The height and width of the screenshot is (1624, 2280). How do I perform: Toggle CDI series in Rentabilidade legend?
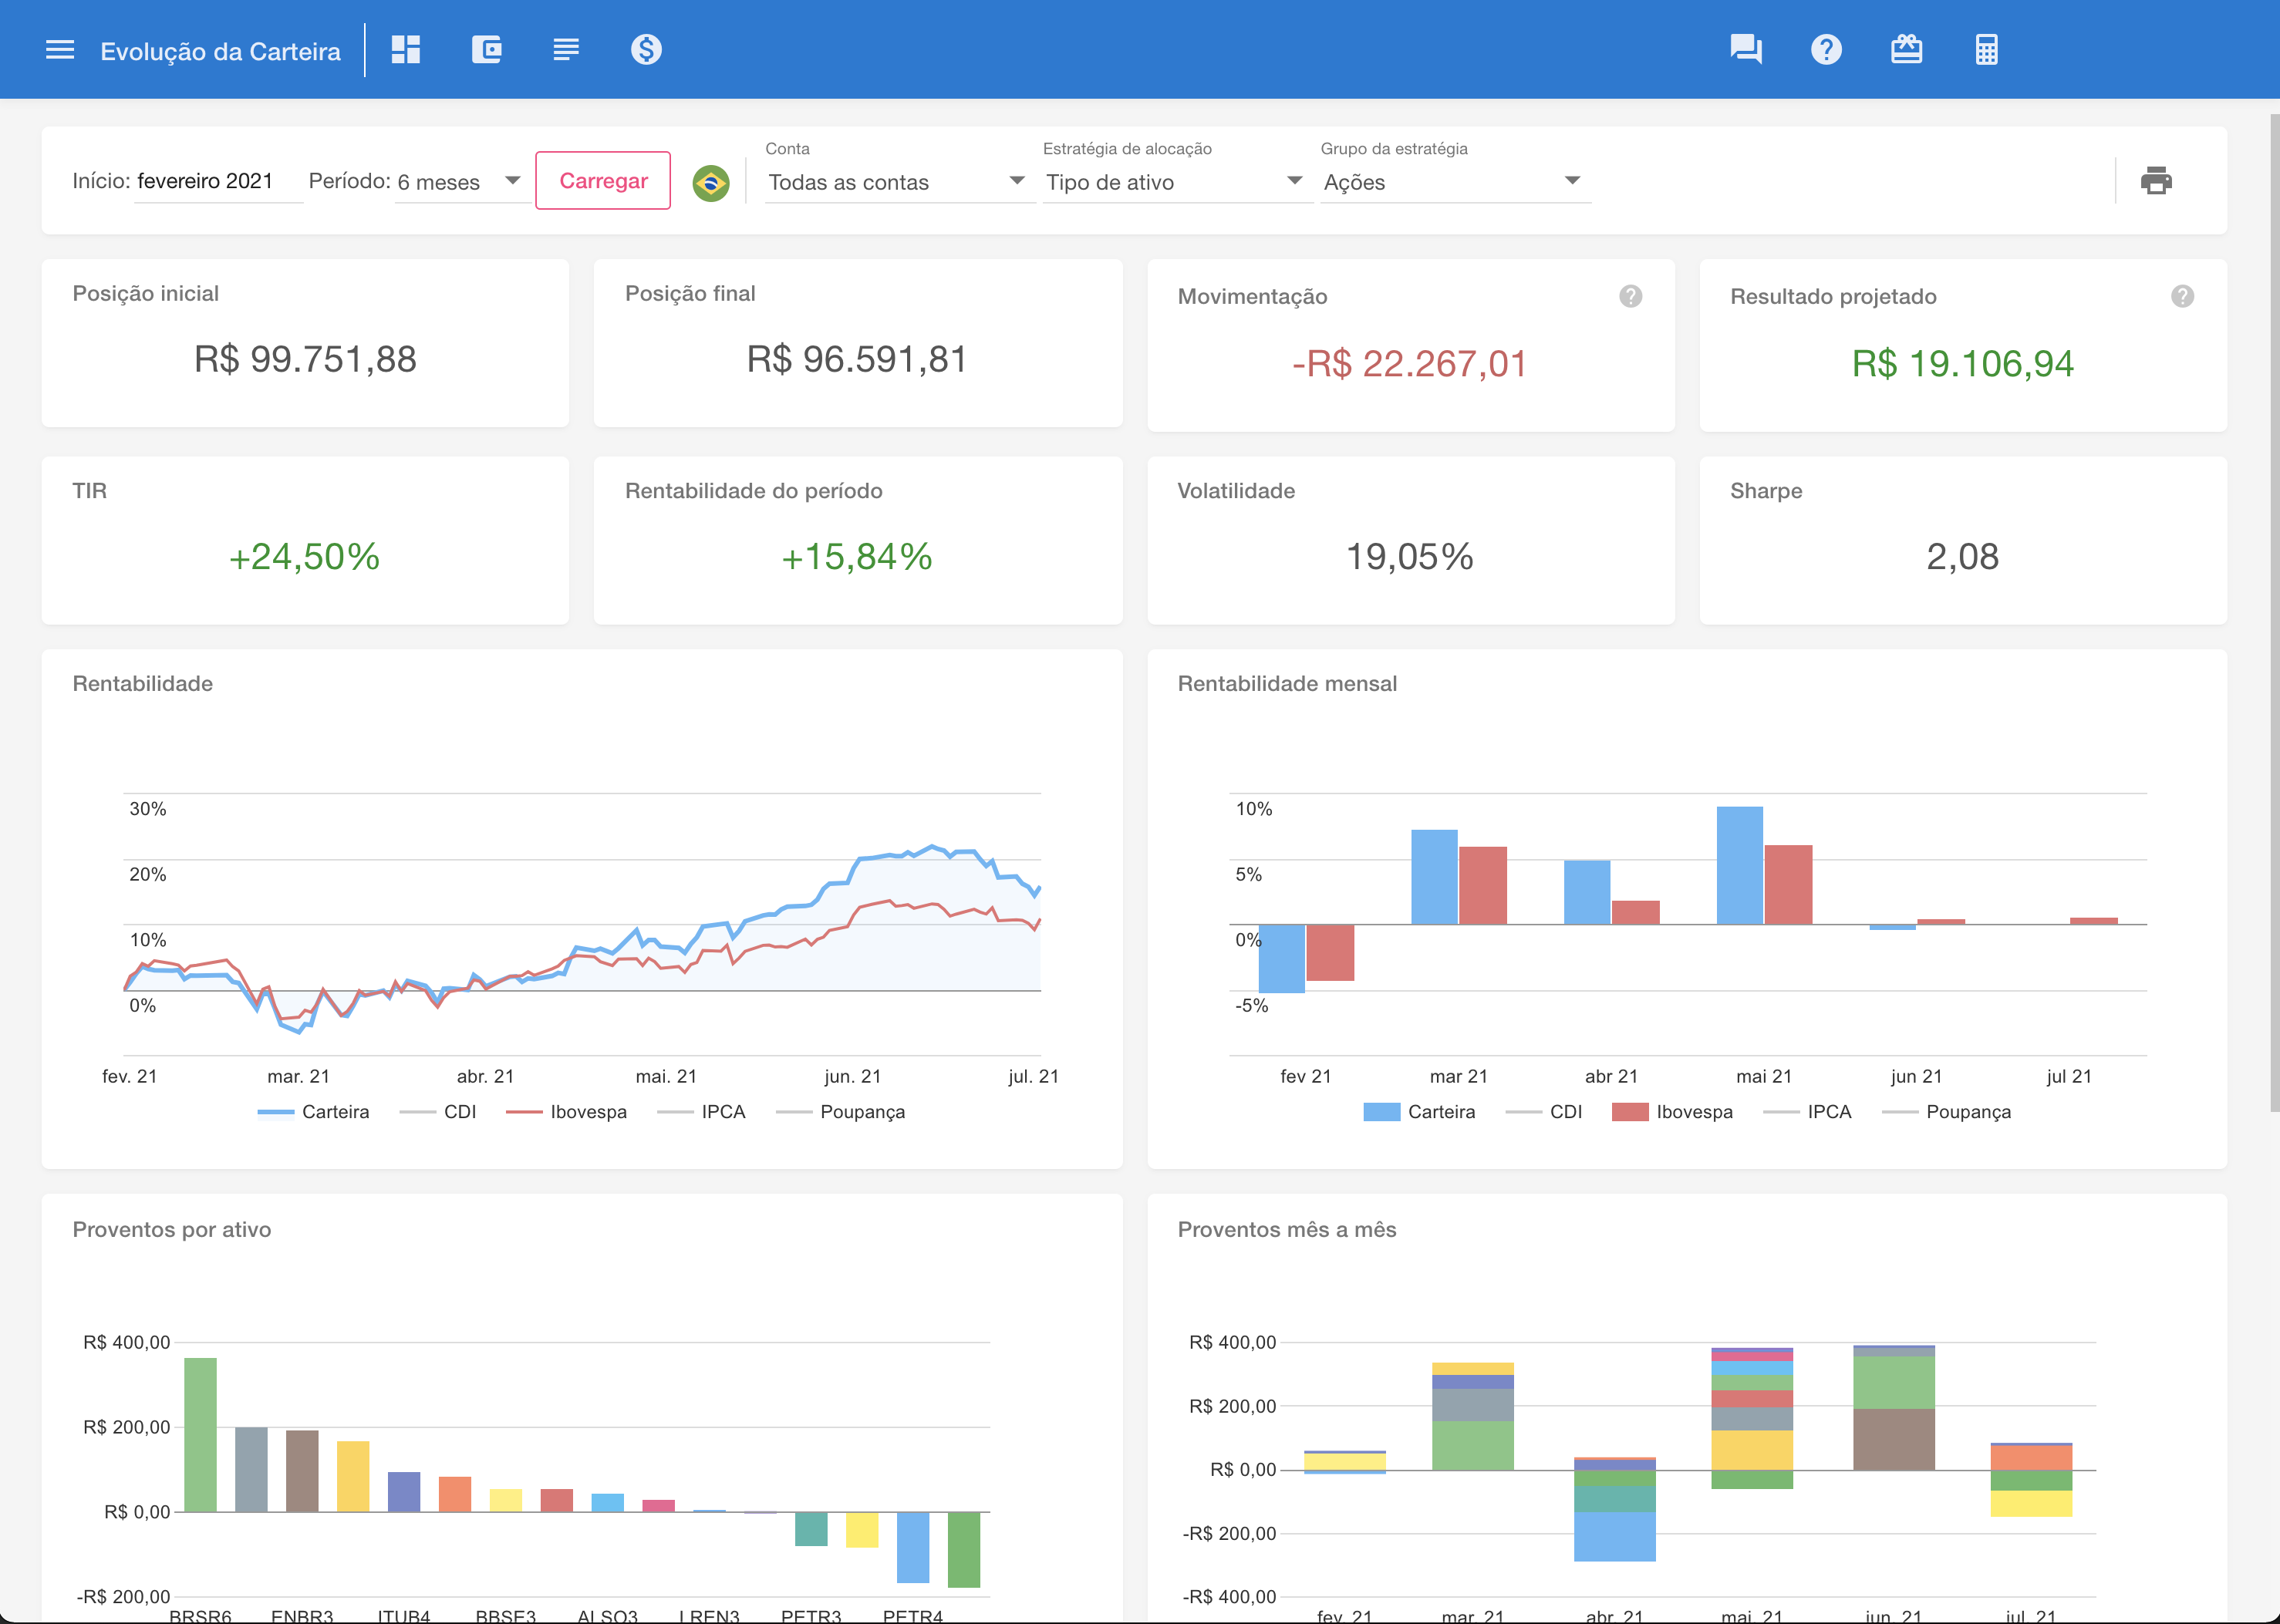(459, 1112)
